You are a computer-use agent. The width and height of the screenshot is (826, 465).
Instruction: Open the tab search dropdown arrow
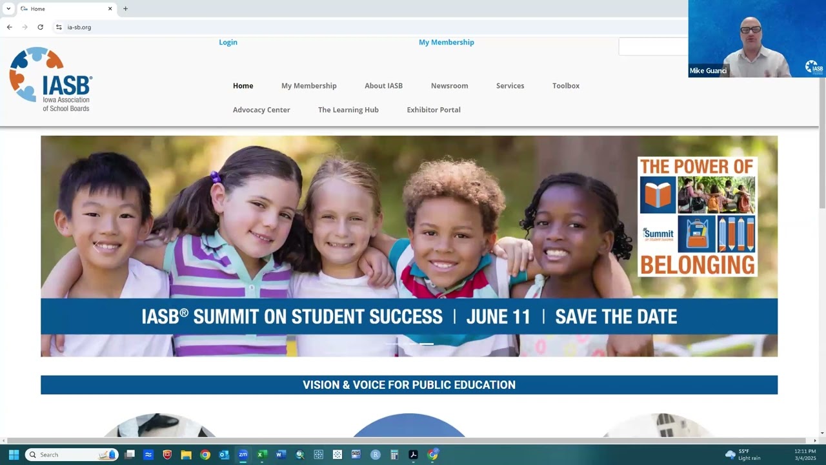click(x=8, y=8)
